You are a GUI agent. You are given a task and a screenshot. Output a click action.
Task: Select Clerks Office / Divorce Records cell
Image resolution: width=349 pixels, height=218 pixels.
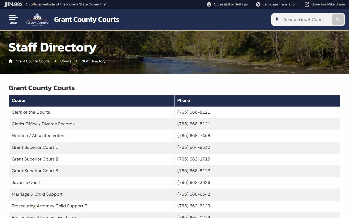(x=92, y=124)
